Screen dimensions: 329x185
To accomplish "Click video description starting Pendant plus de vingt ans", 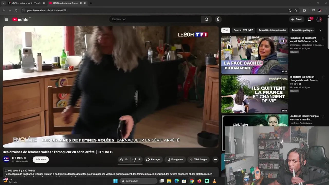I will coord(108,174).
